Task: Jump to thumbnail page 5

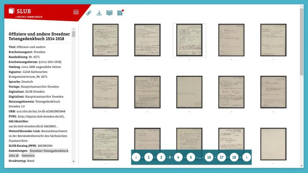Action: (191, 157)
